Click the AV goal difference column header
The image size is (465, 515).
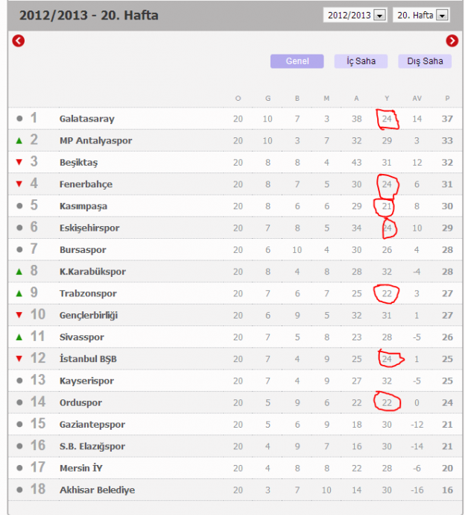click(417, 99)
